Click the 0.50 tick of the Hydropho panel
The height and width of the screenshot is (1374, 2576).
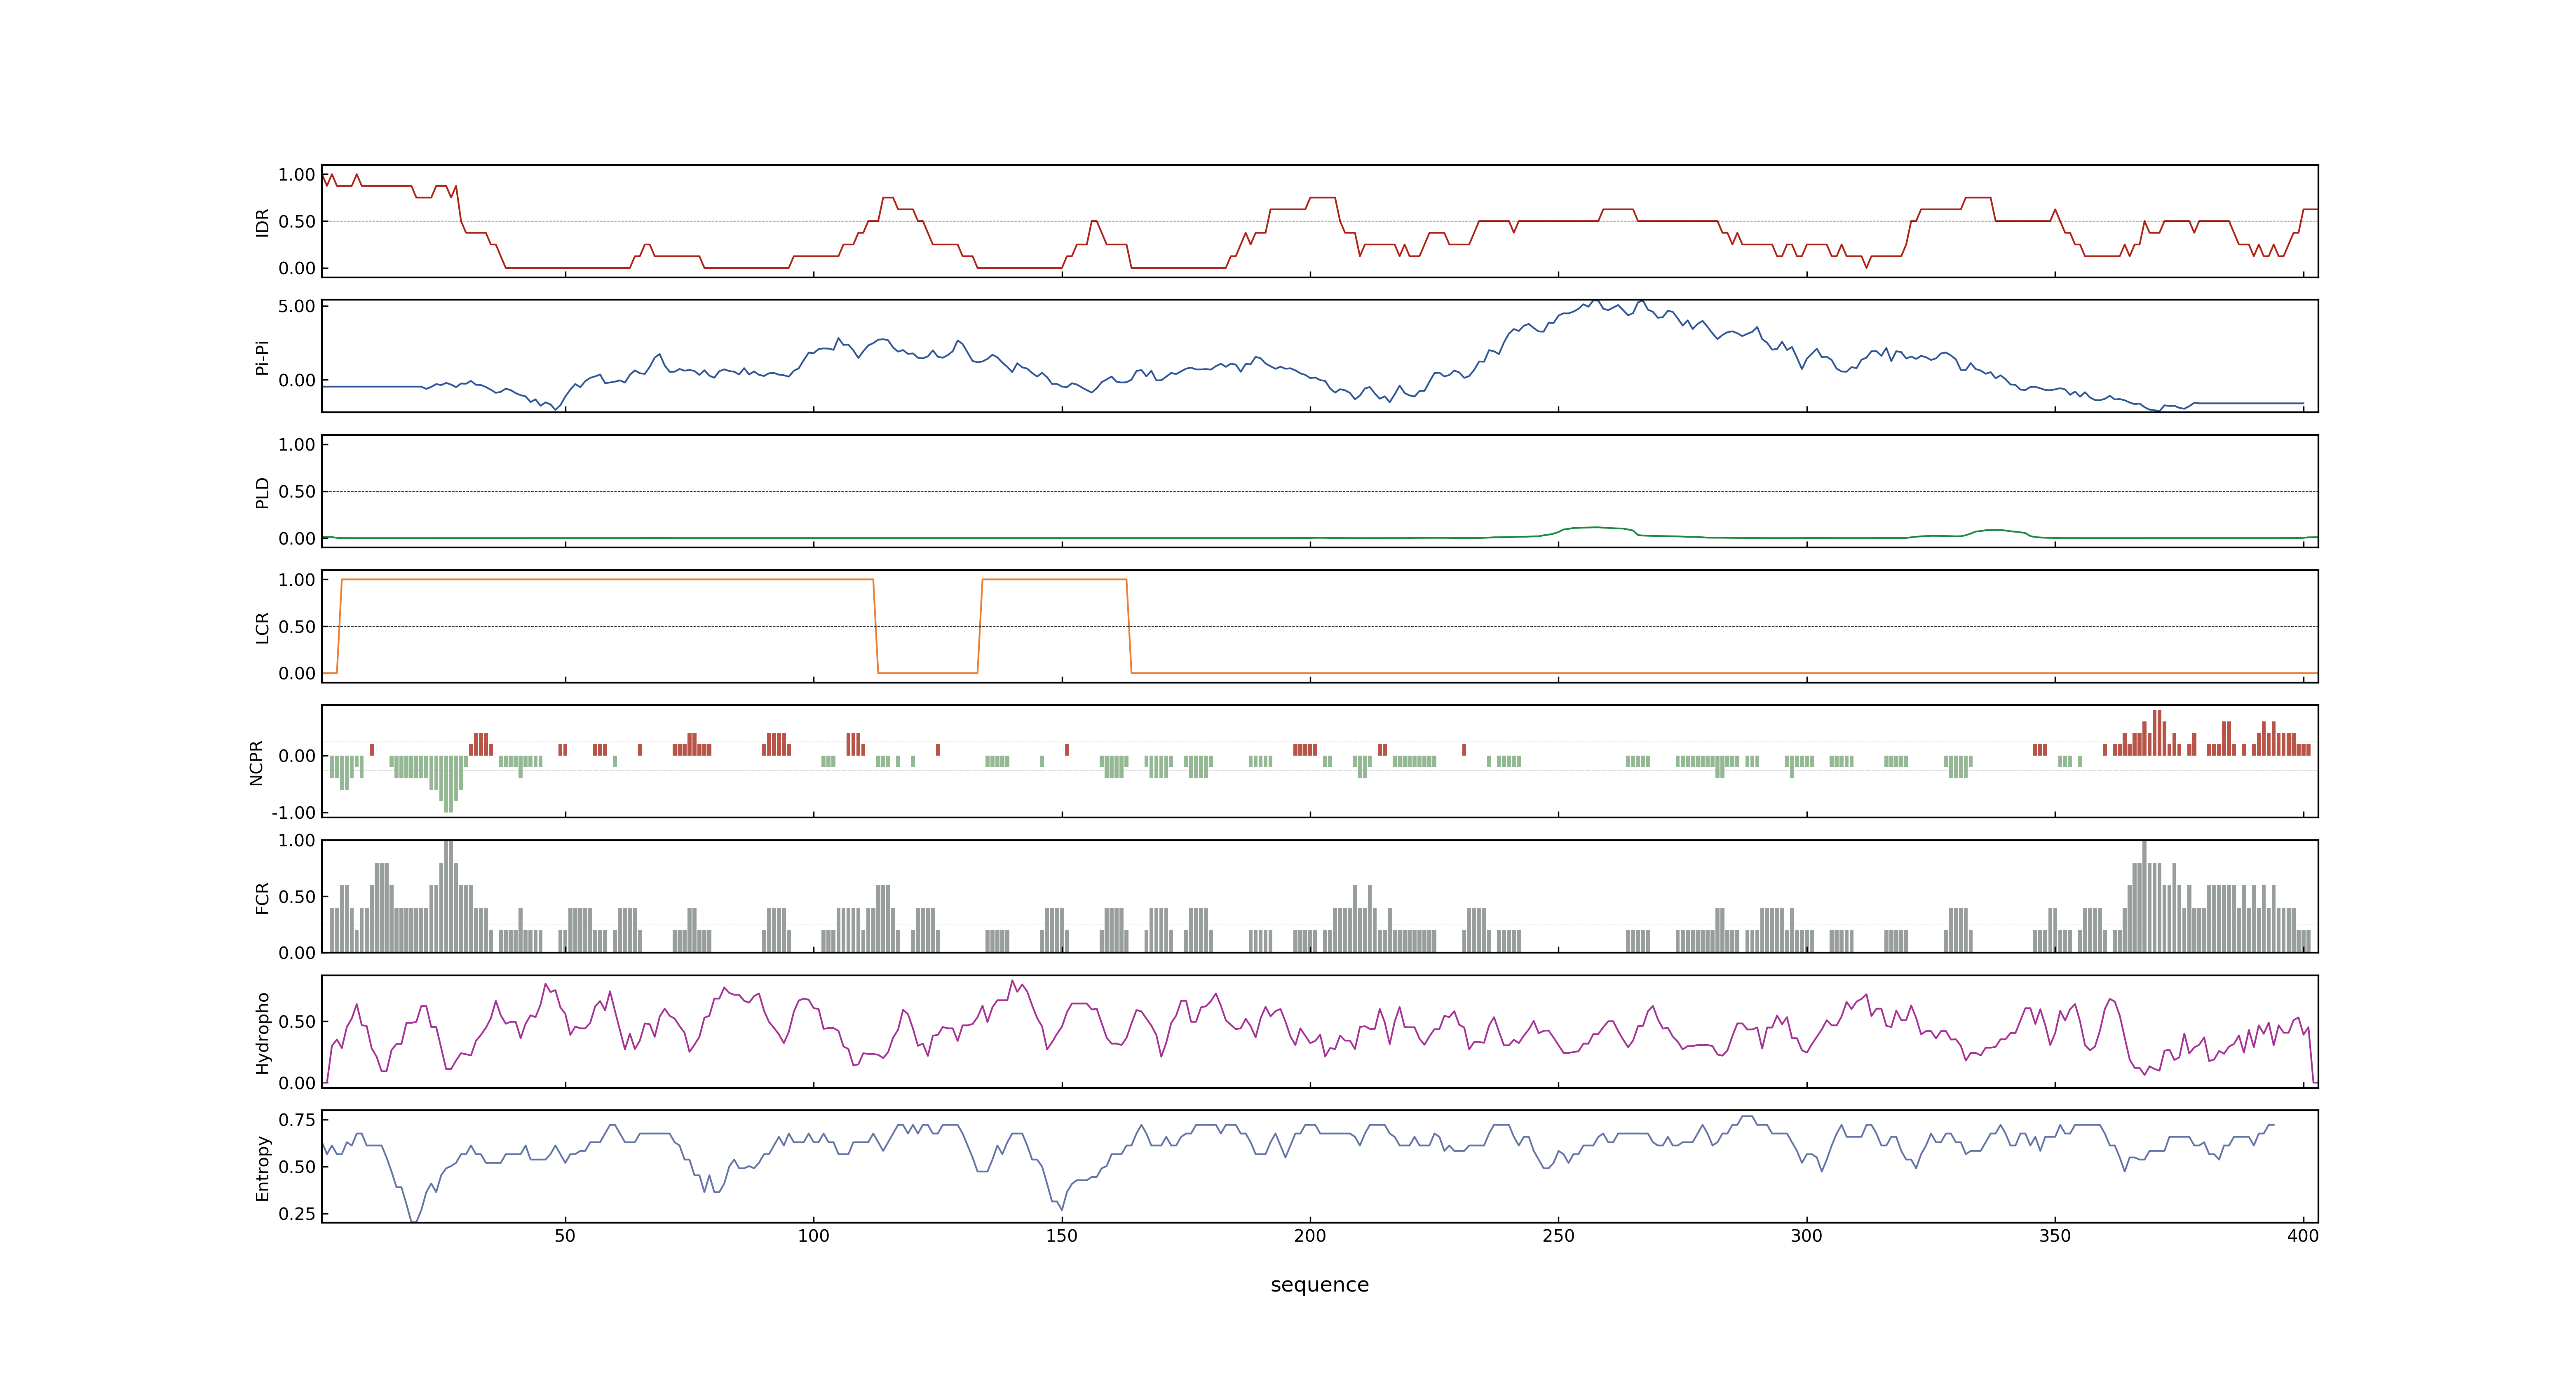pyautogui.click(x=297, y=1022)
